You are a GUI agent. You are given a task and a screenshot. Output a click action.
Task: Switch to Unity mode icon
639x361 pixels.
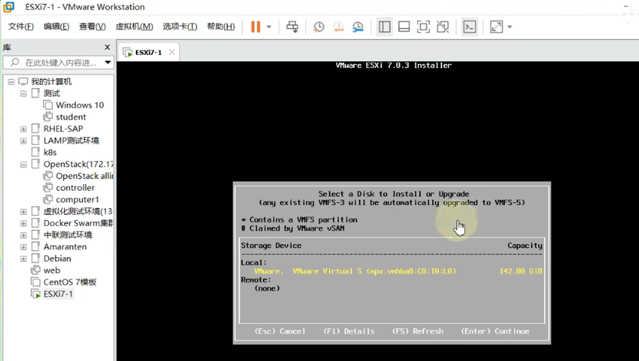pyautogui.click(x=443, y=27)
